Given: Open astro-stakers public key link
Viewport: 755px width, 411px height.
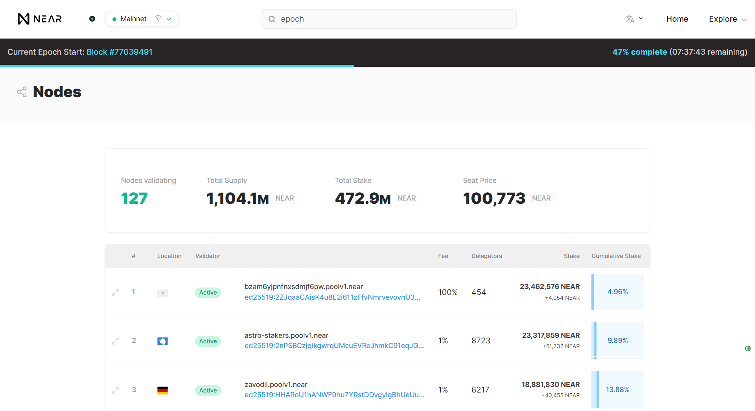Looking at the screenshot, I should [x=334, y=346].
